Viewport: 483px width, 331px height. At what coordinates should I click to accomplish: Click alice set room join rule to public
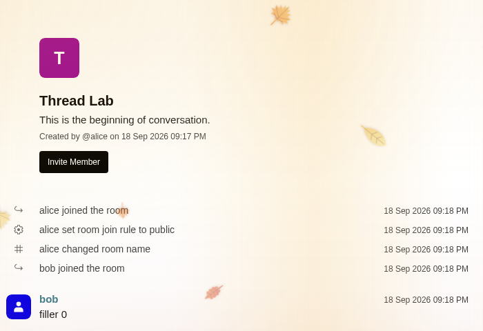(107, 230)
